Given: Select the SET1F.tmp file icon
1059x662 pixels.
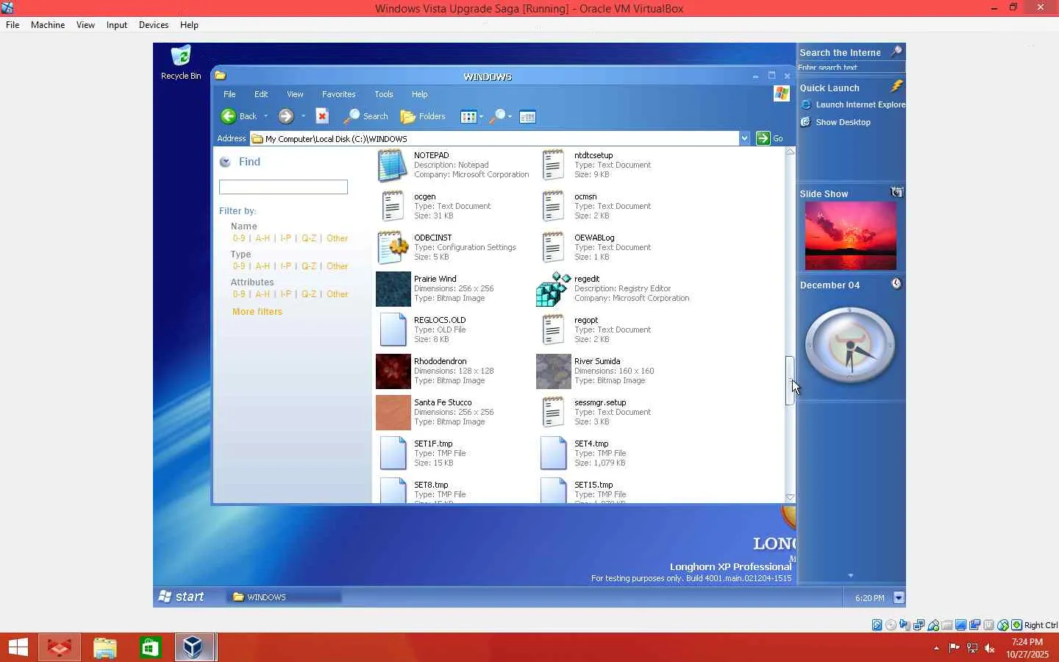Looking at the screenshot, I should click(393, 453).
